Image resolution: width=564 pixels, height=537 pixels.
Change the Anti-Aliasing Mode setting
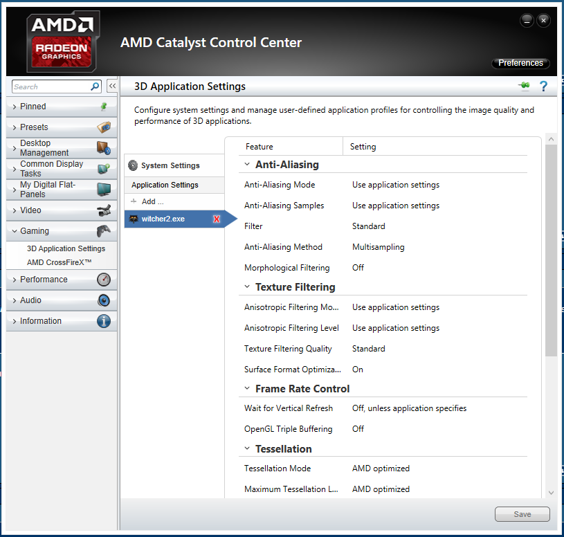pyautogui.click(x=396, y=185)
